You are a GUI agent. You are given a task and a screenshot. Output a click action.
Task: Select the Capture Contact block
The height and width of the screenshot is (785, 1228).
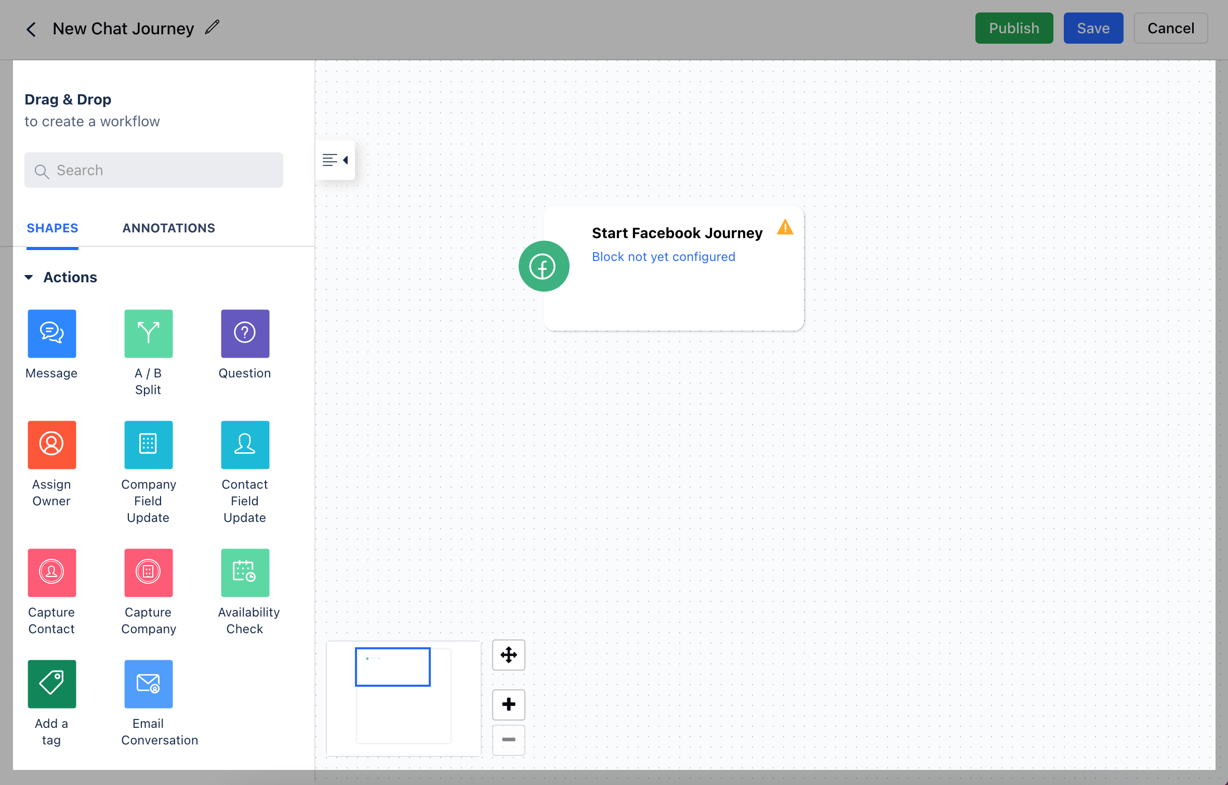(51, 573)
